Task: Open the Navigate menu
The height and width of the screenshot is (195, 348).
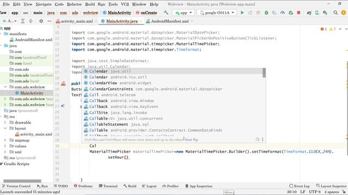Action: 43,4
